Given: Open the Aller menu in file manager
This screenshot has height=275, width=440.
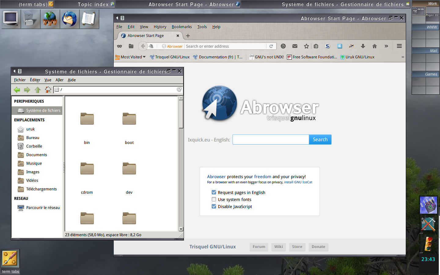Looking at the screenshot, I should [60, 80].
